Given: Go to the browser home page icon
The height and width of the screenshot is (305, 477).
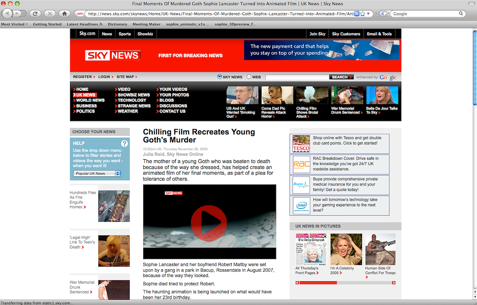Looking at the screenshot, I should click(64, 13).
